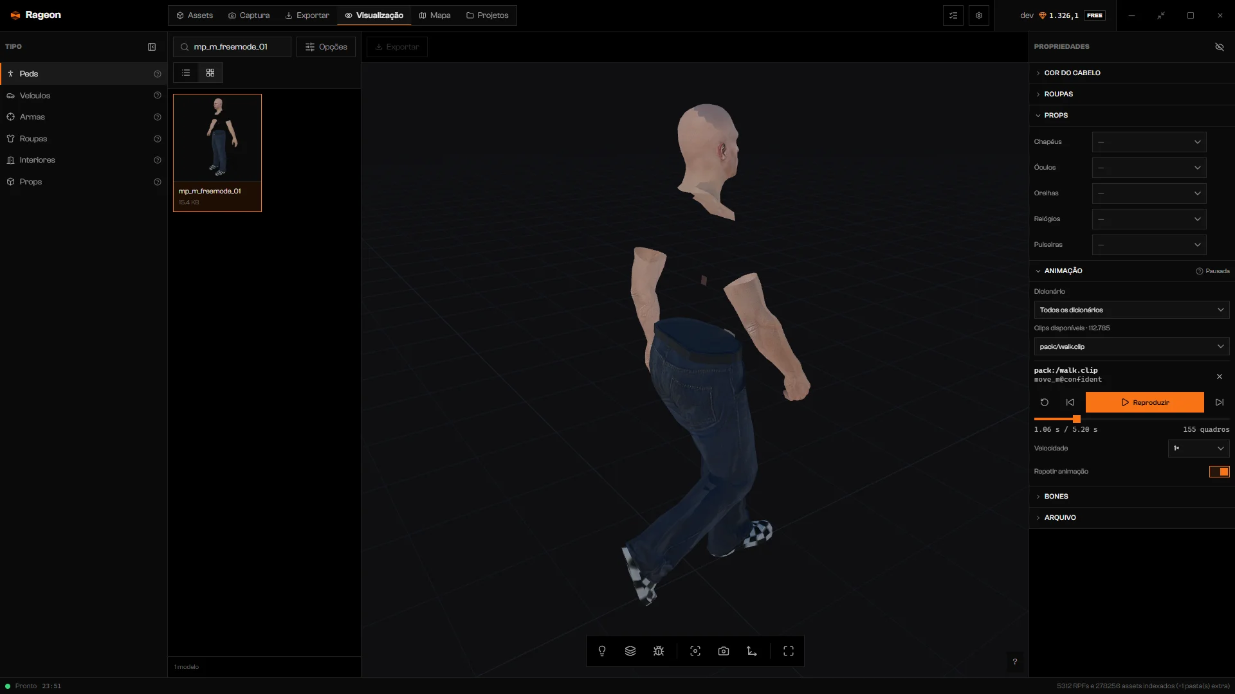Expand the Roupas properties section
This screenshot has width=1235, height=694.
[1131, 94]
